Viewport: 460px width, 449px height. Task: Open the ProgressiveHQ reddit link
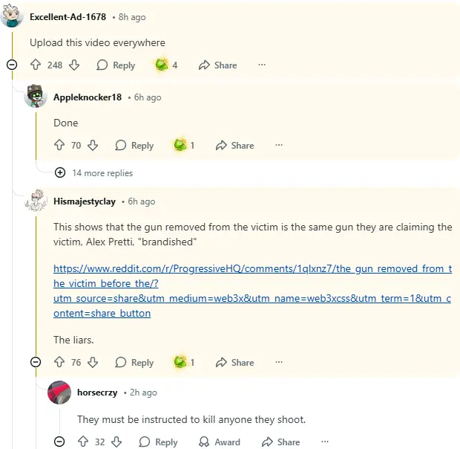[x=252, y=291]
